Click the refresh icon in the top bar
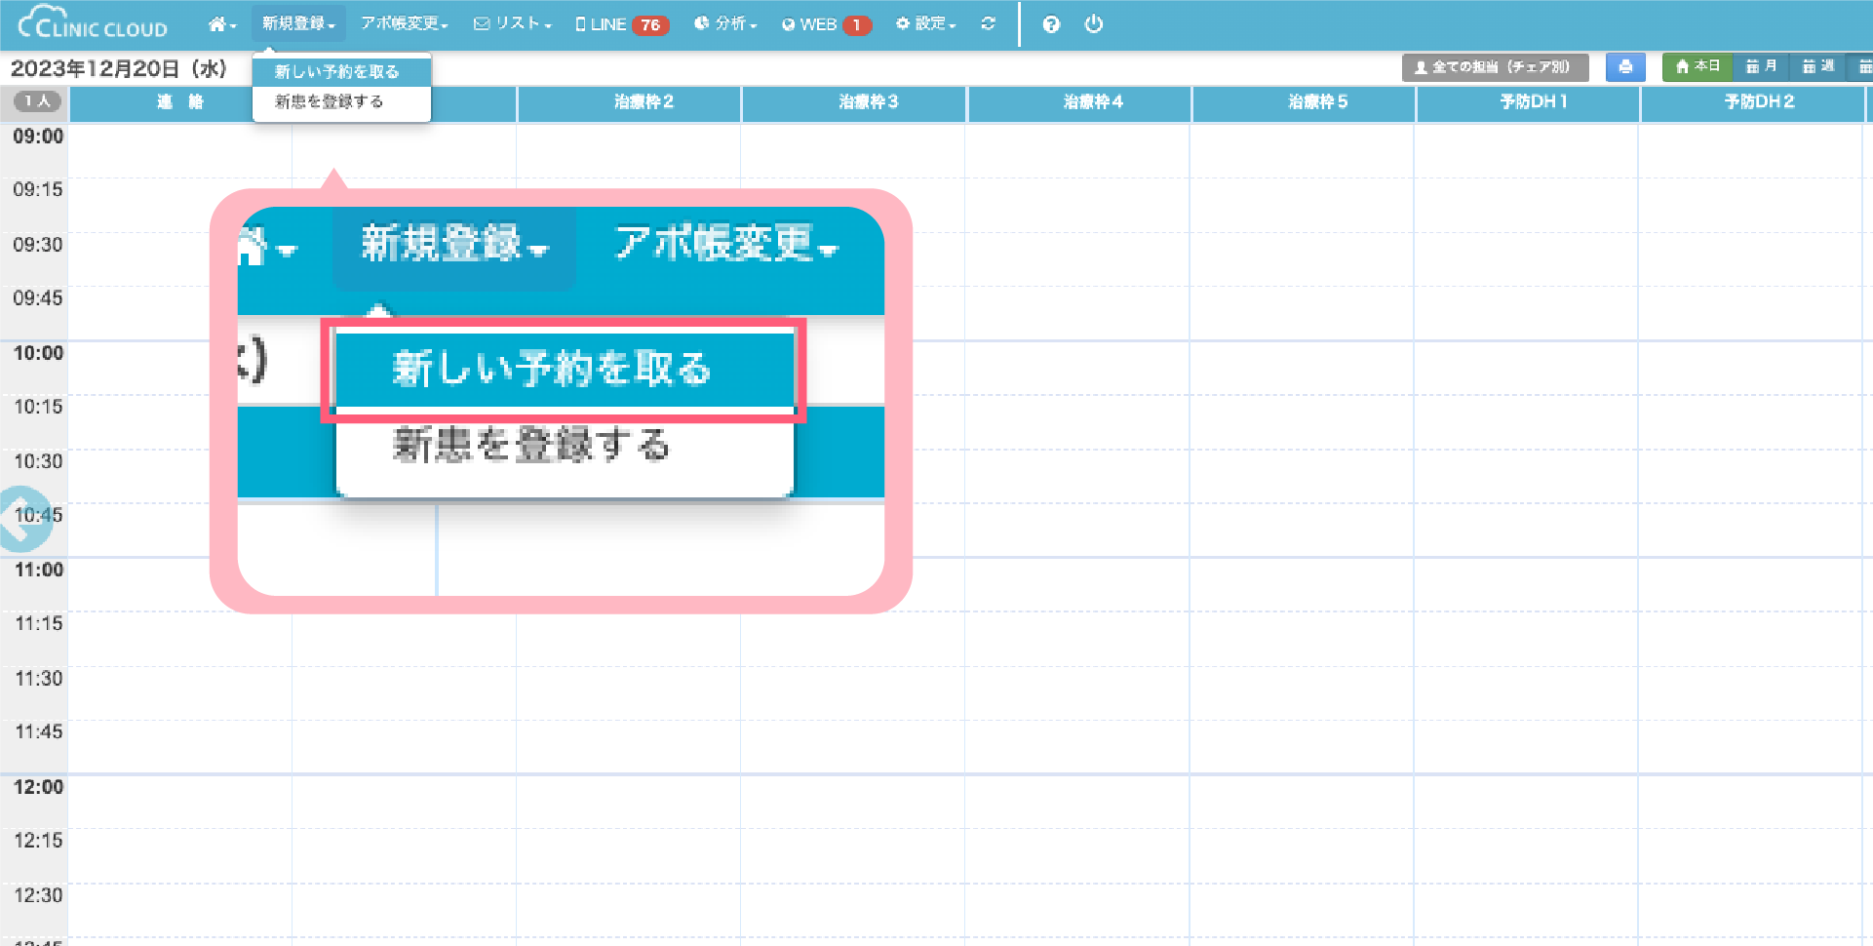Image resolution: width=1873 pixels, height=946 pixels. [x=988, y=24]
